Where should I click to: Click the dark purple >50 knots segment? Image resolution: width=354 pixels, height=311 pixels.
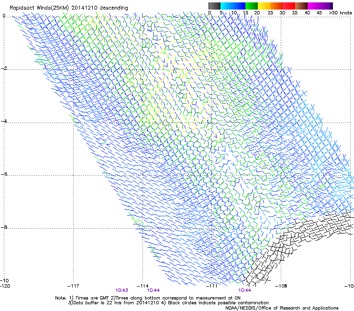tap(332, 6)
